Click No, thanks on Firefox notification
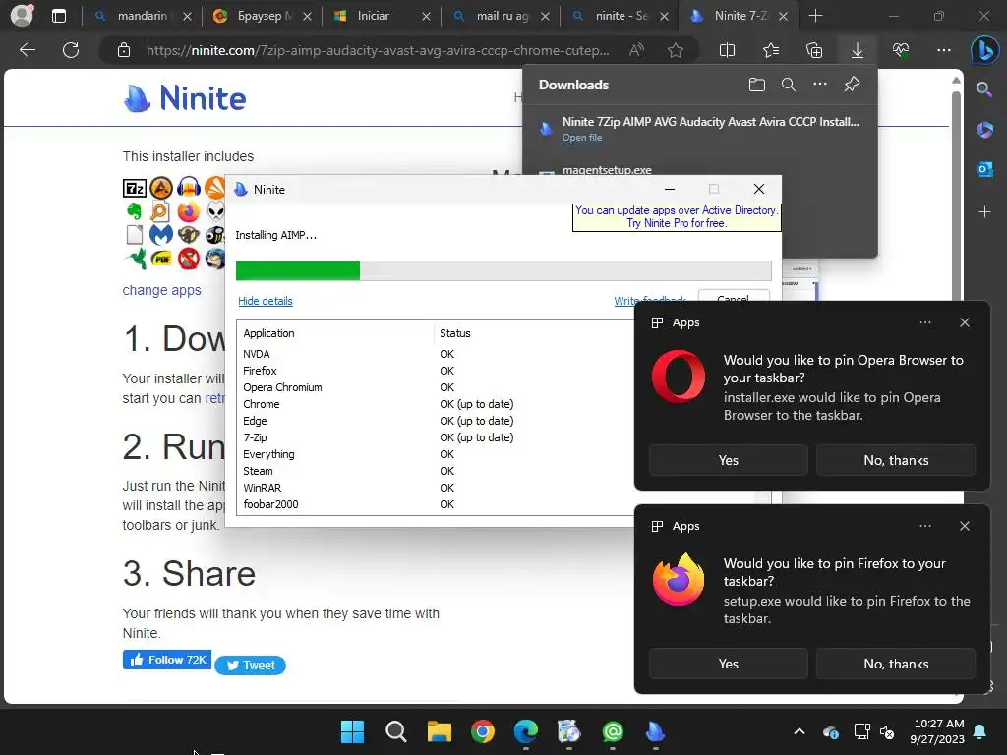Image resolution: width=1007 pixels, height=755 pixels. point(896,664)
